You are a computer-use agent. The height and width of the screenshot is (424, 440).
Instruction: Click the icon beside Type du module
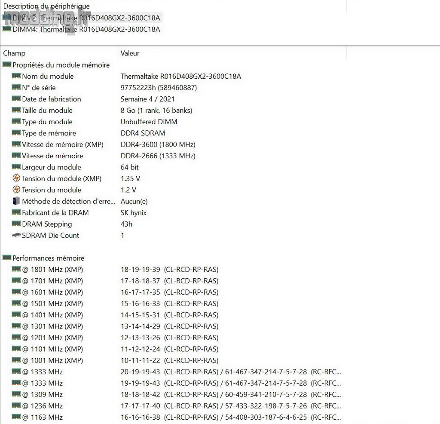point(16,121)
